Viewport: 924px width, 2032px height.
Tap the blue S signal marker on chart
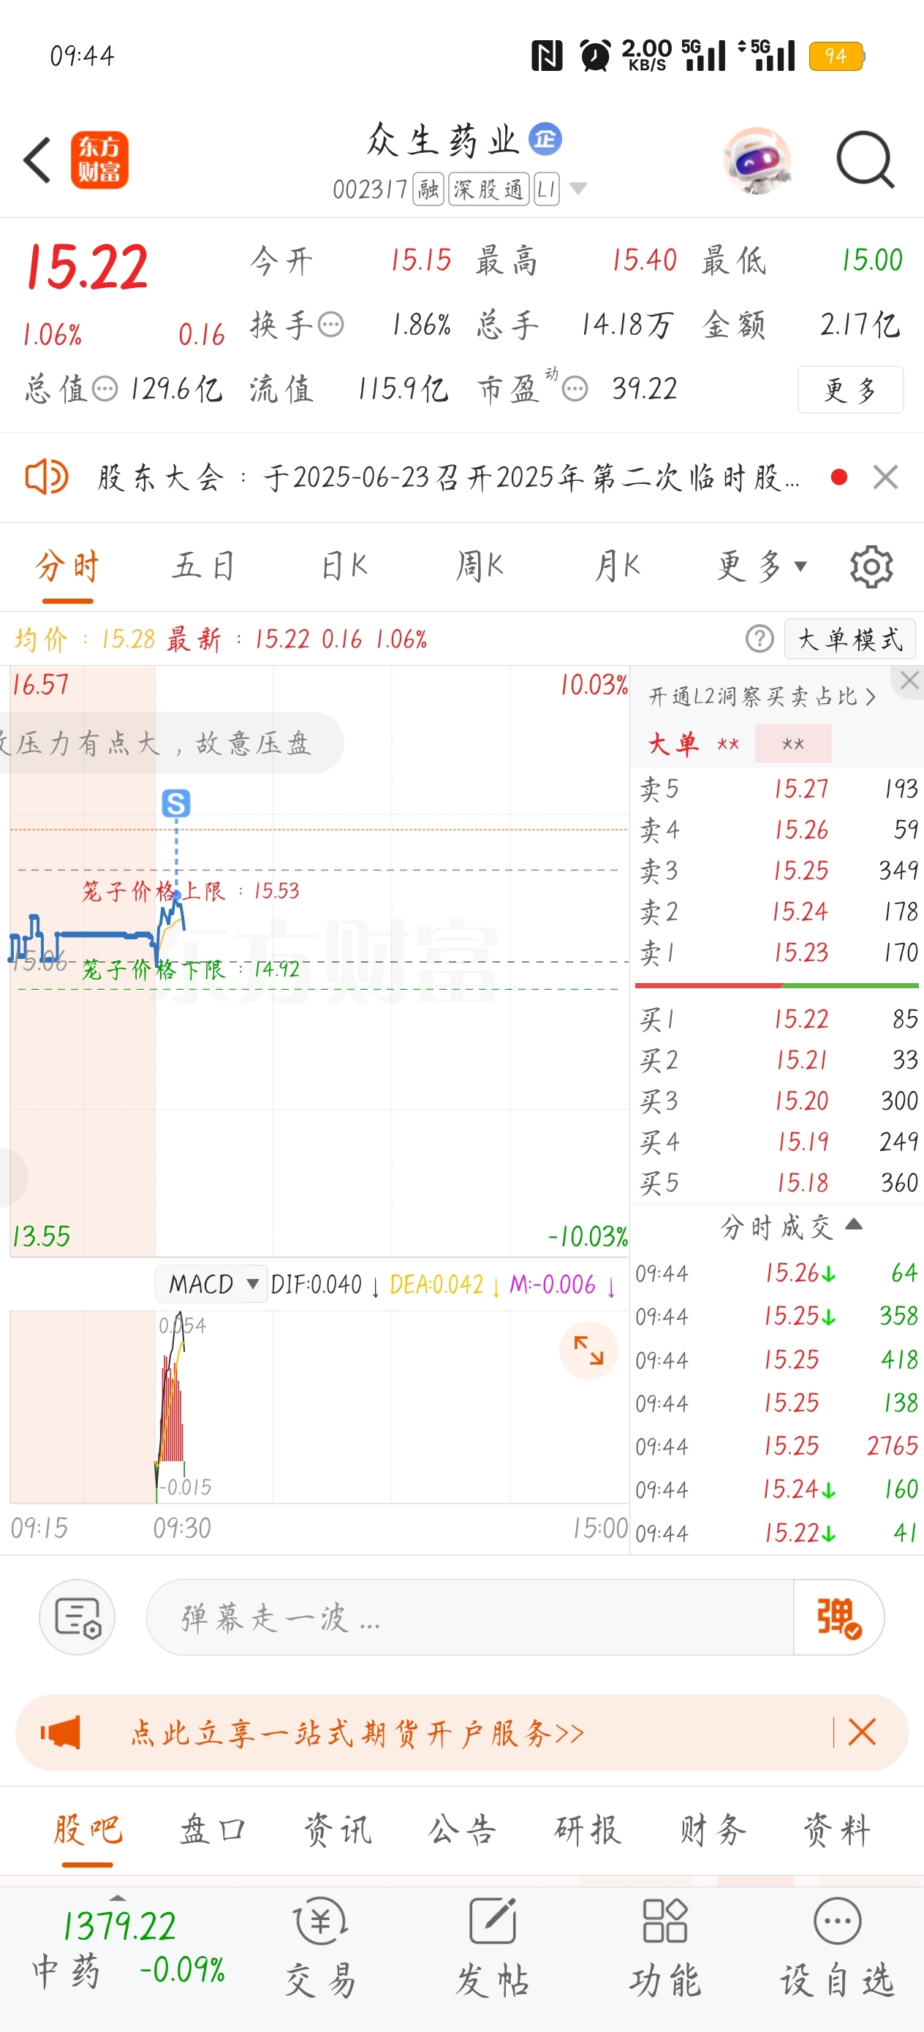pos(176,803)
